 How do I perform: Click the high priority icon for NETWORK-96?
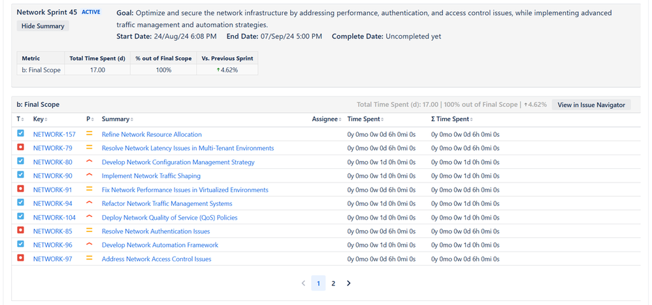[x=89, y=244]
